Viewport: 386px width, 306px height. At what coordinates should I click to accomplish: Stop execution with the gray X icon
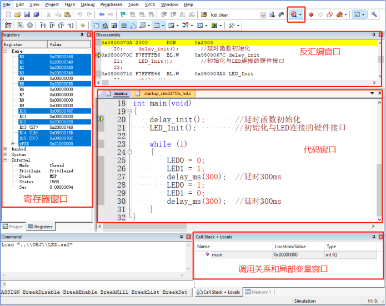pos(30,26)
